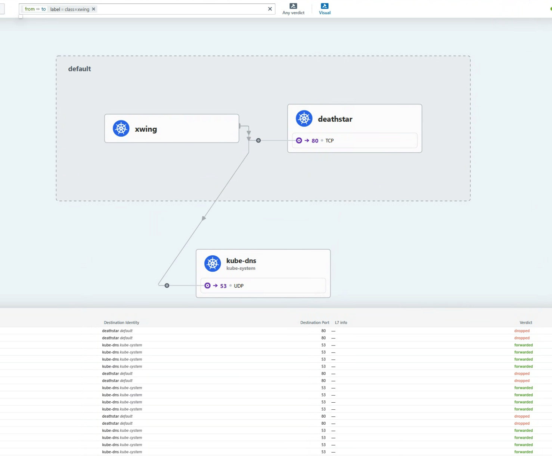Image resolution: width=552 pixels, height=456 pixels.
Task: Clear the entire filter search bar
Action: tap(270, 9)
